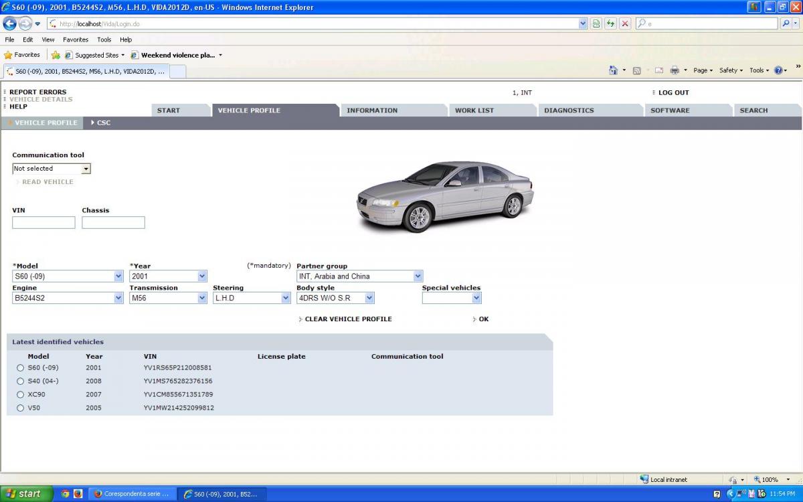Image resolution: width=803 pixels, height=502 pixels.
Task: Open Favorites star button
Action: click(x=22, y=55)
